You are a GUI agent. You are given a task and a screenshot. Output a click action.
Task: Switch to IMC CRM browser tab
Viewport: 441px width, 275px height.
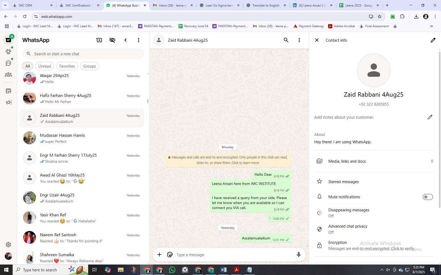tap(32, 5)
